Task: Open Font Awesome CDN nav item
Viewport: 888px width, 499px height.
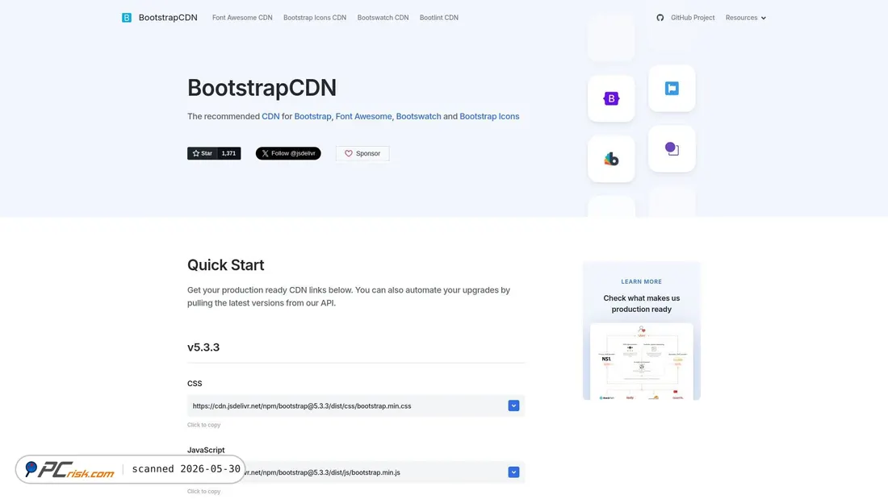Action: coord(242,18)
